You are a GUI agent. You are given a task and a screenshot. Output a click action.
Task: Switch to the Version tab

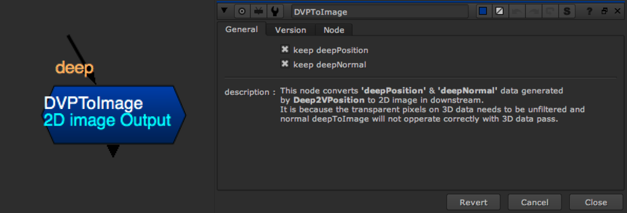click(x=291, y=30)
